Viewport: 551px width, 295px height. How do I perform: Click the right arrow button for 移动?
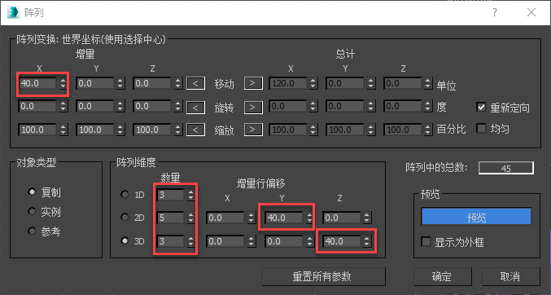253,83
